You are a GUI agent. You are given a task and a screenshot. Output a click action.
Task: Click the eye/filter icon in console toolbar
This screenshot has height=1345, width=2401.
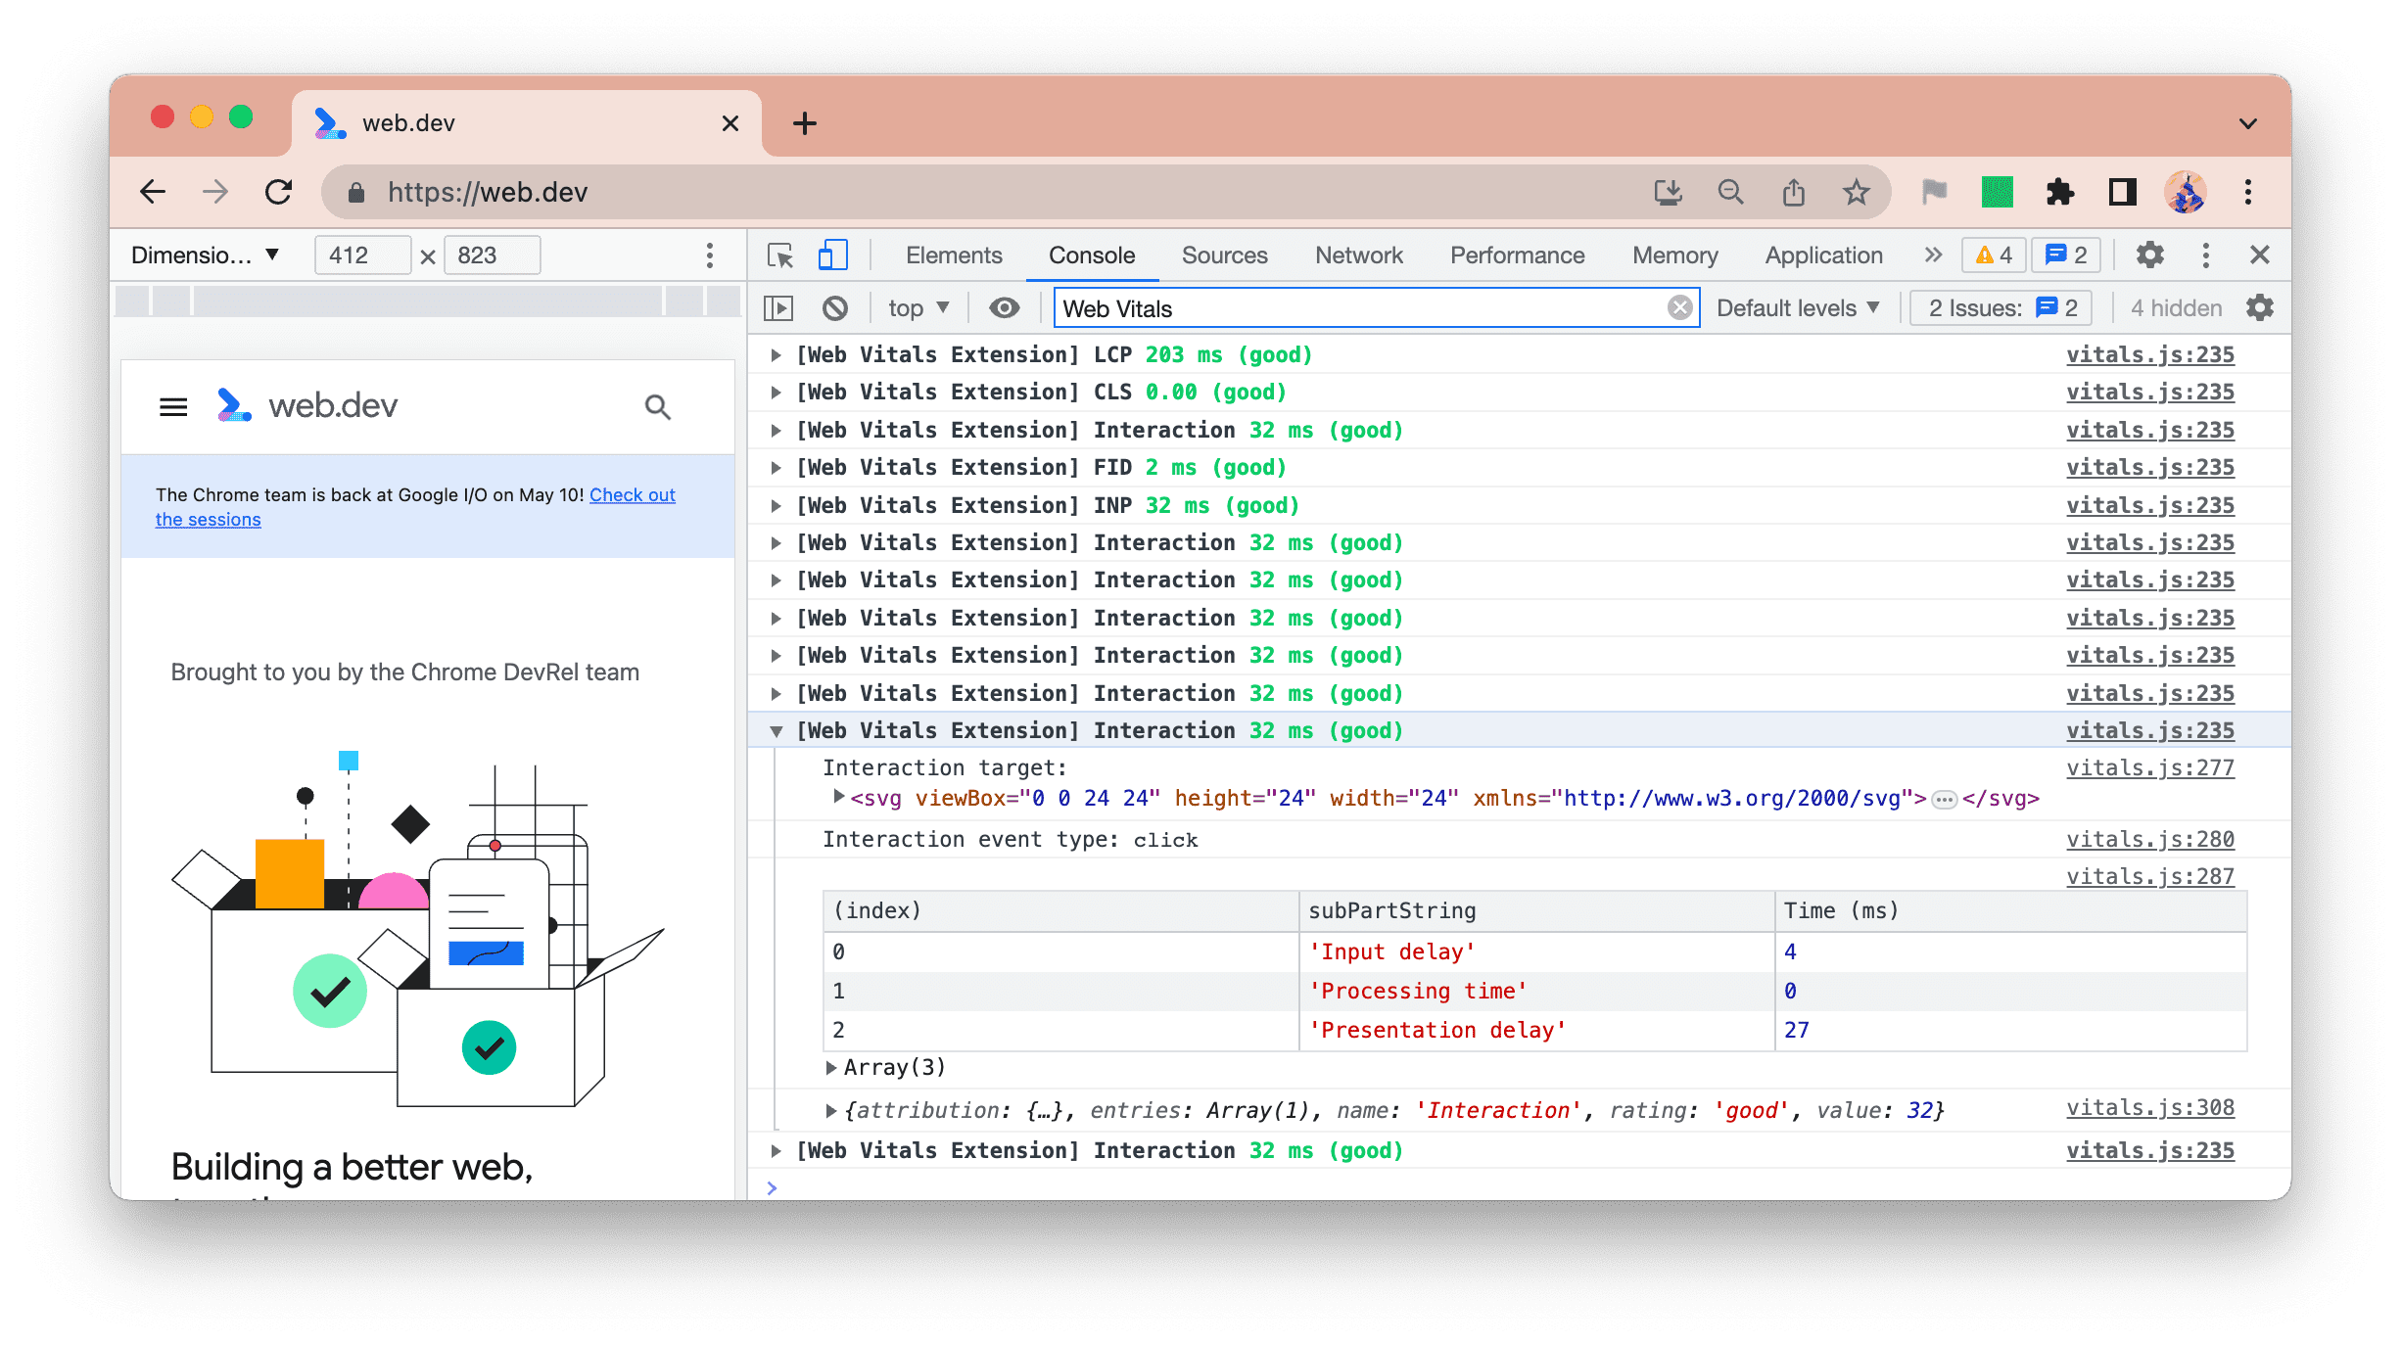pos(1003,306)
